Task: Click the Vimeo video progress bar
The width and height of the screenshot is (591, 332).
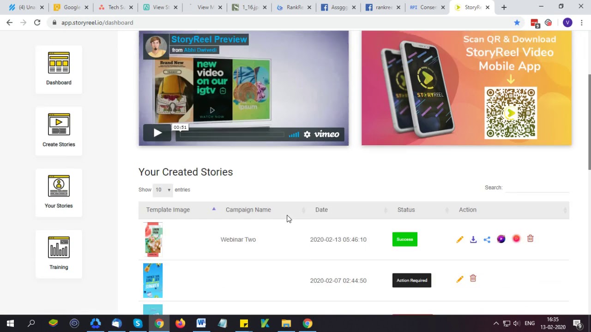Action: tap(232, 135)
